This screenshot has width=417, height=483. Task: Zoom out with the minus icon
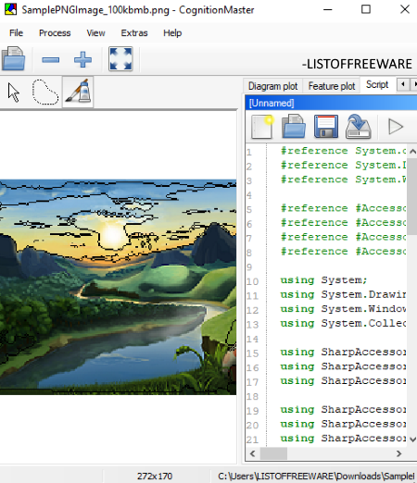(x=51, y=59)
